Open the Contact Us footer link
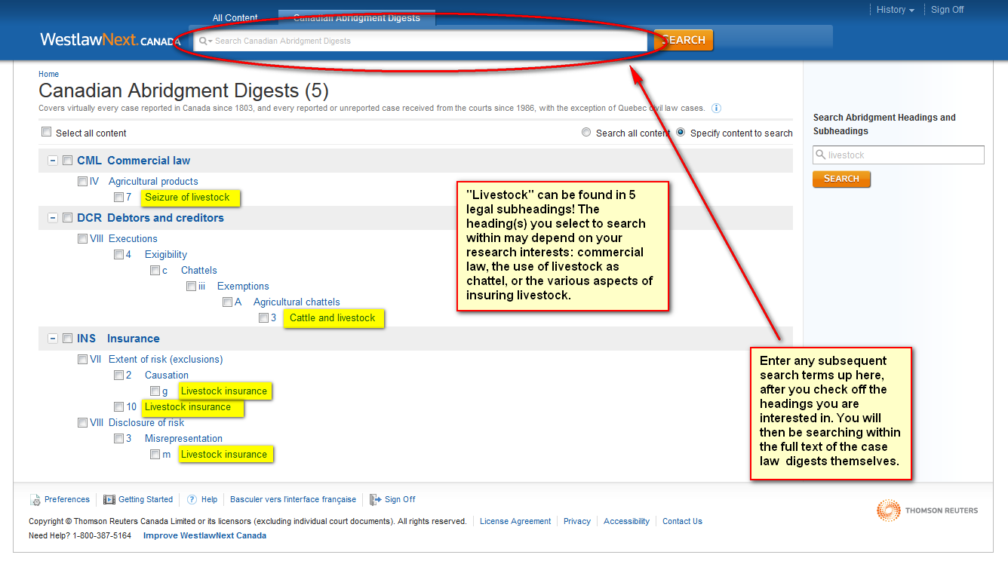Viewport: 1008px width, 561px height. [682, 521]
